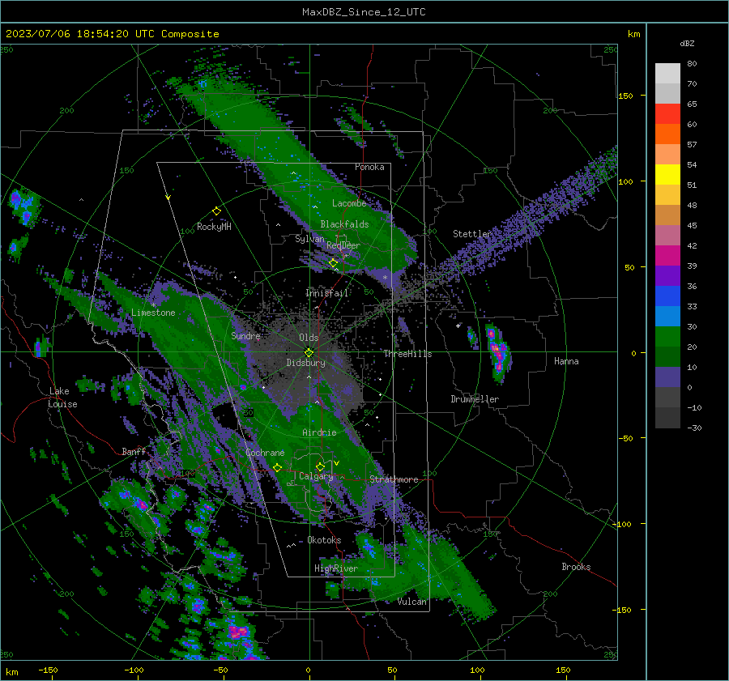Click the Innisfail city label
729x681 pixels.
point(327,293)
